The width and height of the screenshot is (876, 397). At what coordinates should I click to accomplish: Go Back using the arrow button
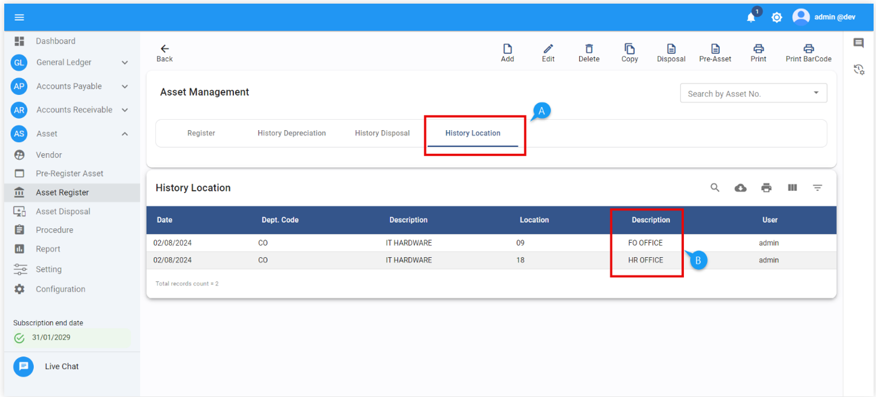click(x=164, y=53)
